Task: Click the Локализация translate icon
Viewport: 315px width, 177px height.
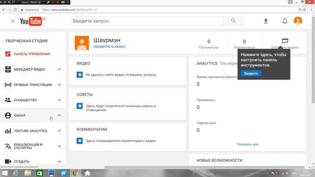Action: click(8, 147)
